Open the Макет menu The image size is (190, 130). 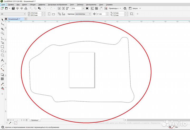[x=25, y=4]
